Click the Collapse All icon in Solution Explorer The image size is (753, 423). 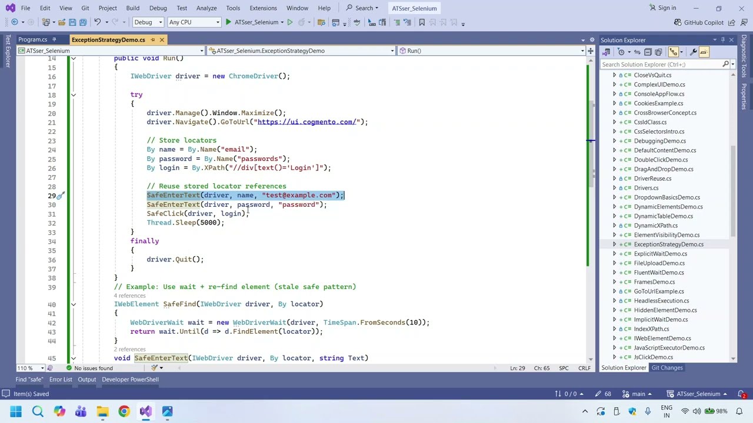[x=648, y=52]
